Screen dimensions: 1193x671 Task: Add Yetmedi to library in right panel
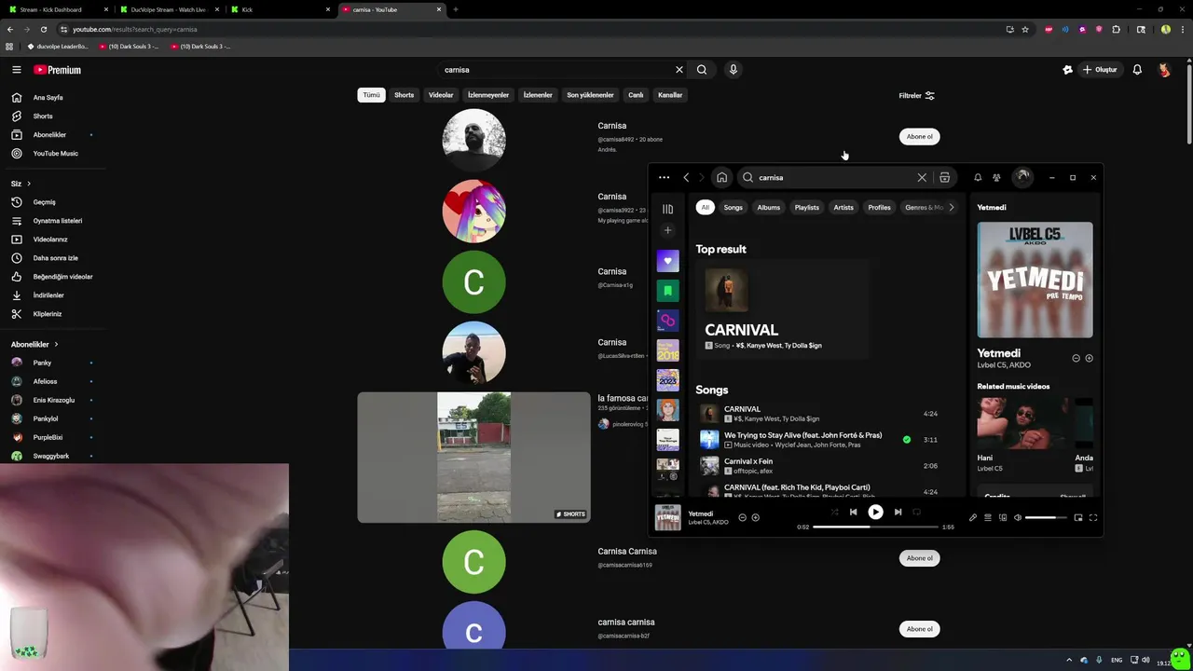(x=1089, y=358)
